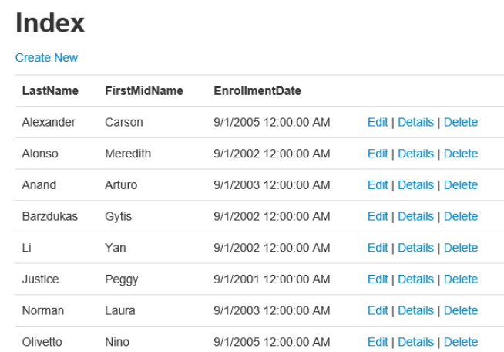Edit the Alonso Meredith record

pyautogui.click(x=377, y=154)
